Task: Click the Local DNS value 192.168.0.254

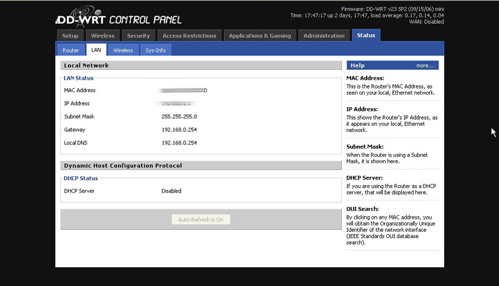Action: pos(179,143)
